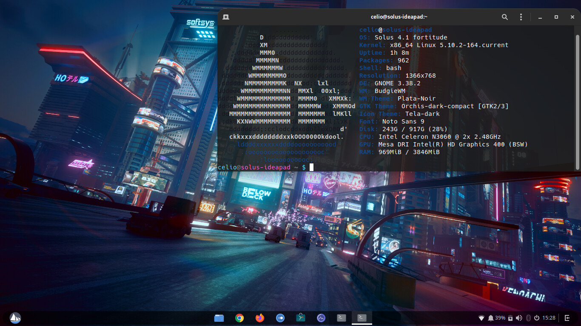Screen dimensions: 581x326
Task: Toggle the Bluetooth tray indicator
Action: click(528, 318)
